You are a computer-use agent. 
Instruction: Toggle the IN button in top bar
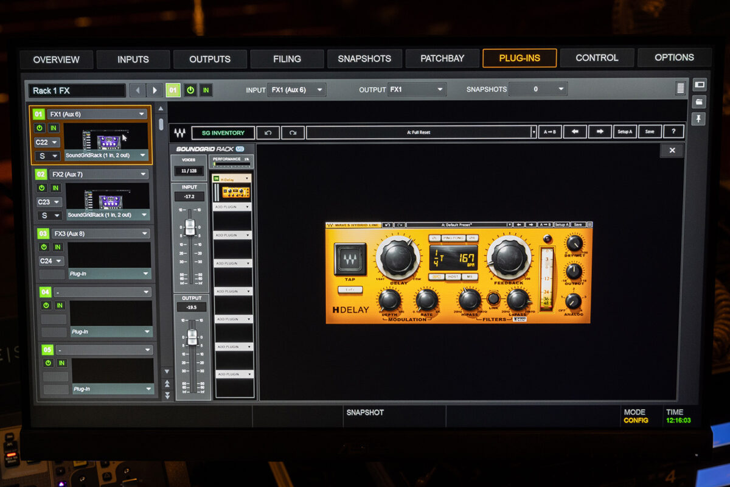(x=206, y=90)
